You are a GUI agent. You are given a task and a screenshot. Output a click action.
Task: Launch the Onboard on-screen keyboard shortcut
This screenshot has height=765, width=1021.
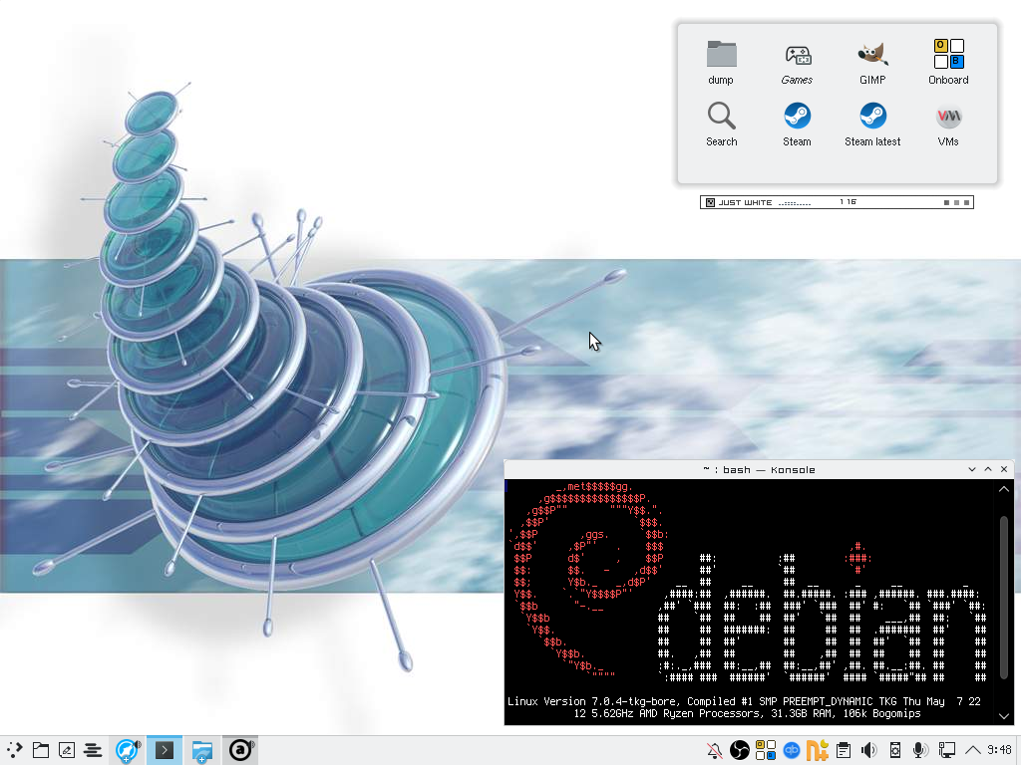[x=948, y=63]
